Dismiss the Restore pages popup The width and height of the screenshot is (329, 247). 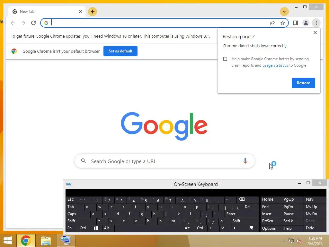[315, 32]
